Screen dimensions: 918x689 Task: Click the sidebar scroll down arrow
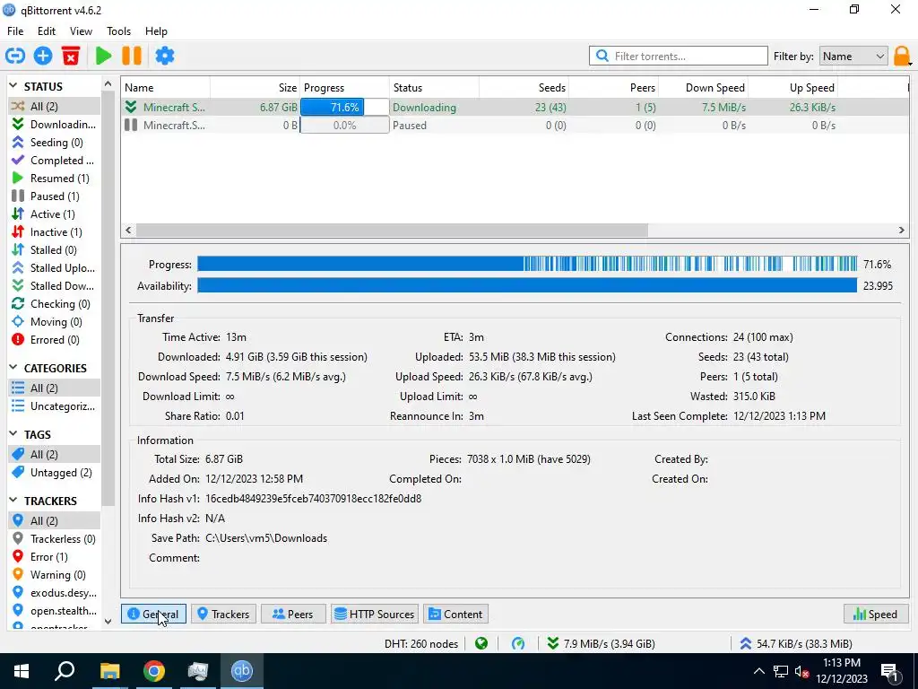[108, 622]
